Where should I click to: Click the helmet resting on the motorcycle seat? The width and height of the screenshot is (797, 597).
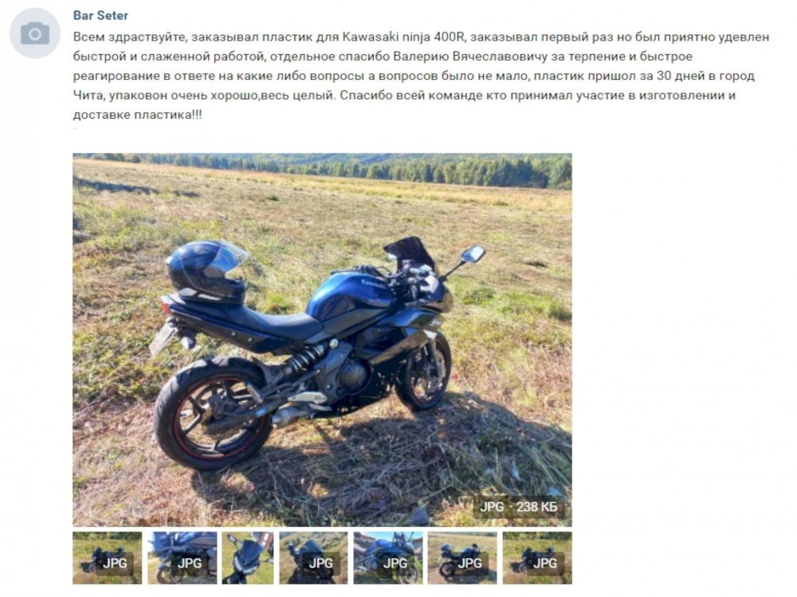[x=206, y=271]
